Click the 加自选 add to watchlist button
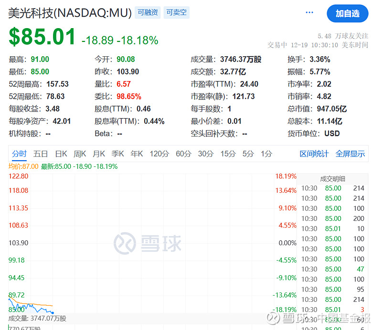Screen dimensions: 382x330 pos(347,13)
